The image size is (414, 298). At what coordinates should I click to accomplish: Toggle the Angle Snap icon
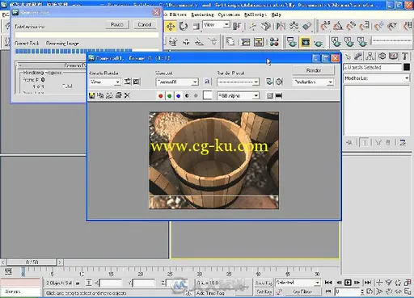click(x=338, y=26)
